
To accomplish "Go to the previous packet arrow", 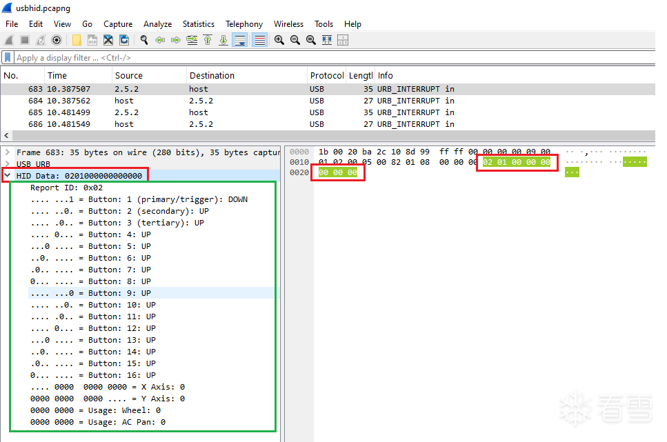I will 160,40.
